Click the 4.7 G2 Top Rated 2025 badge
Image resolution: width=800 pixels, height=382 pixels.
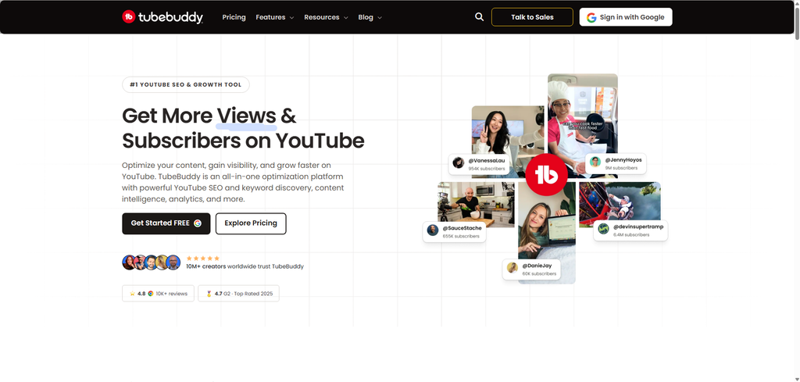pyautogui.click(x=239, y=294)
